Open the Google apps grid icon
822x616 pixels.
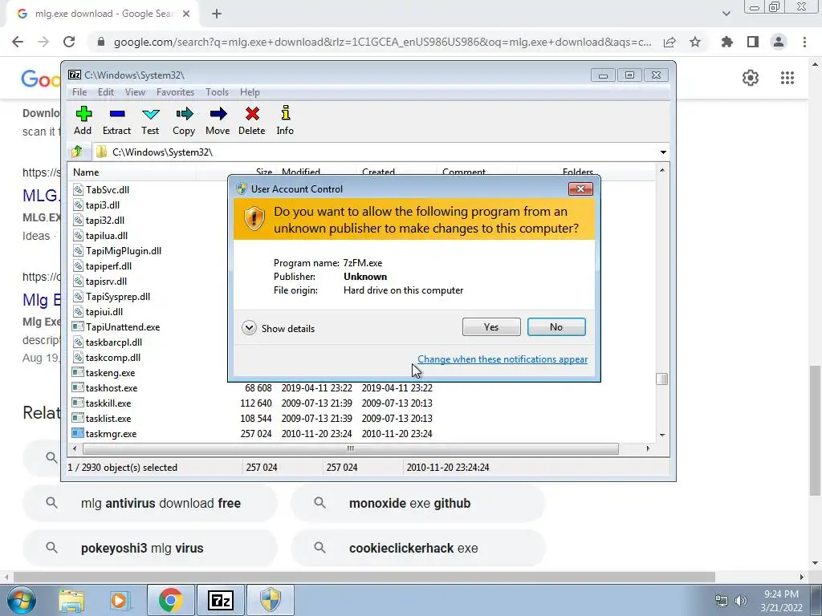[x=787, y=78]
